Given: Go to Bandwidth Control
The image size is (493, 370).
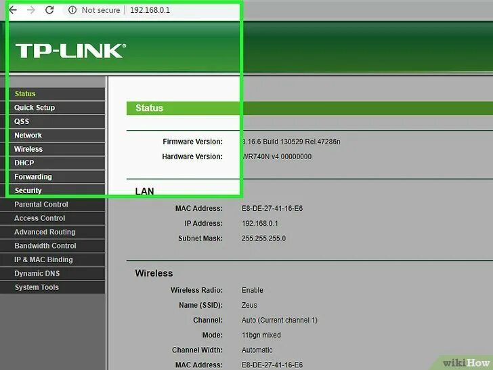Looking at the screenshot, I should tap(53, 246).
